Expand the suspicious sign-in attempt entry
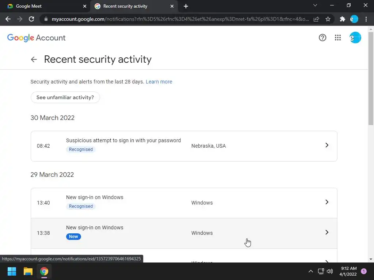This screenshot has height=280, width=374. [327, 145]
